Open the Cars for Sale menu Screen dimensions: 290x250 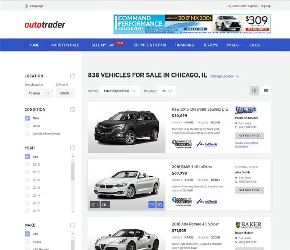[x=67, y=45]
